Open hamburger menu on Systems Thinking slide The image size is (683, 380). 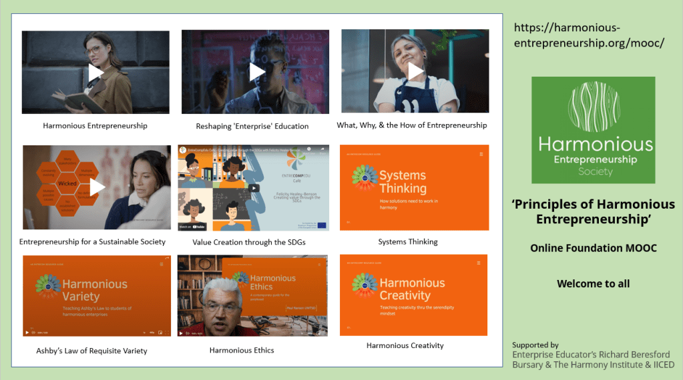pos(481,154)
